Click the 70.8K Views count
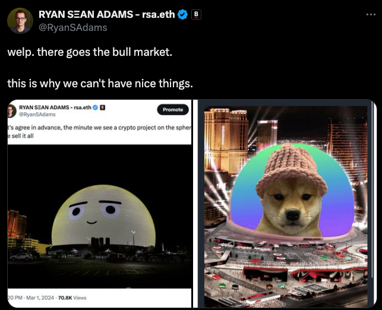 pos(72,298)
